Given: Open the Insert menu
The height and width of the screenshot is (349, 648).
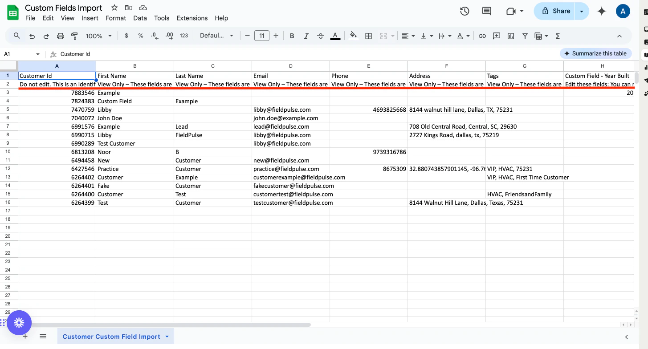Looking at the screenshot, I should [90, 18].
